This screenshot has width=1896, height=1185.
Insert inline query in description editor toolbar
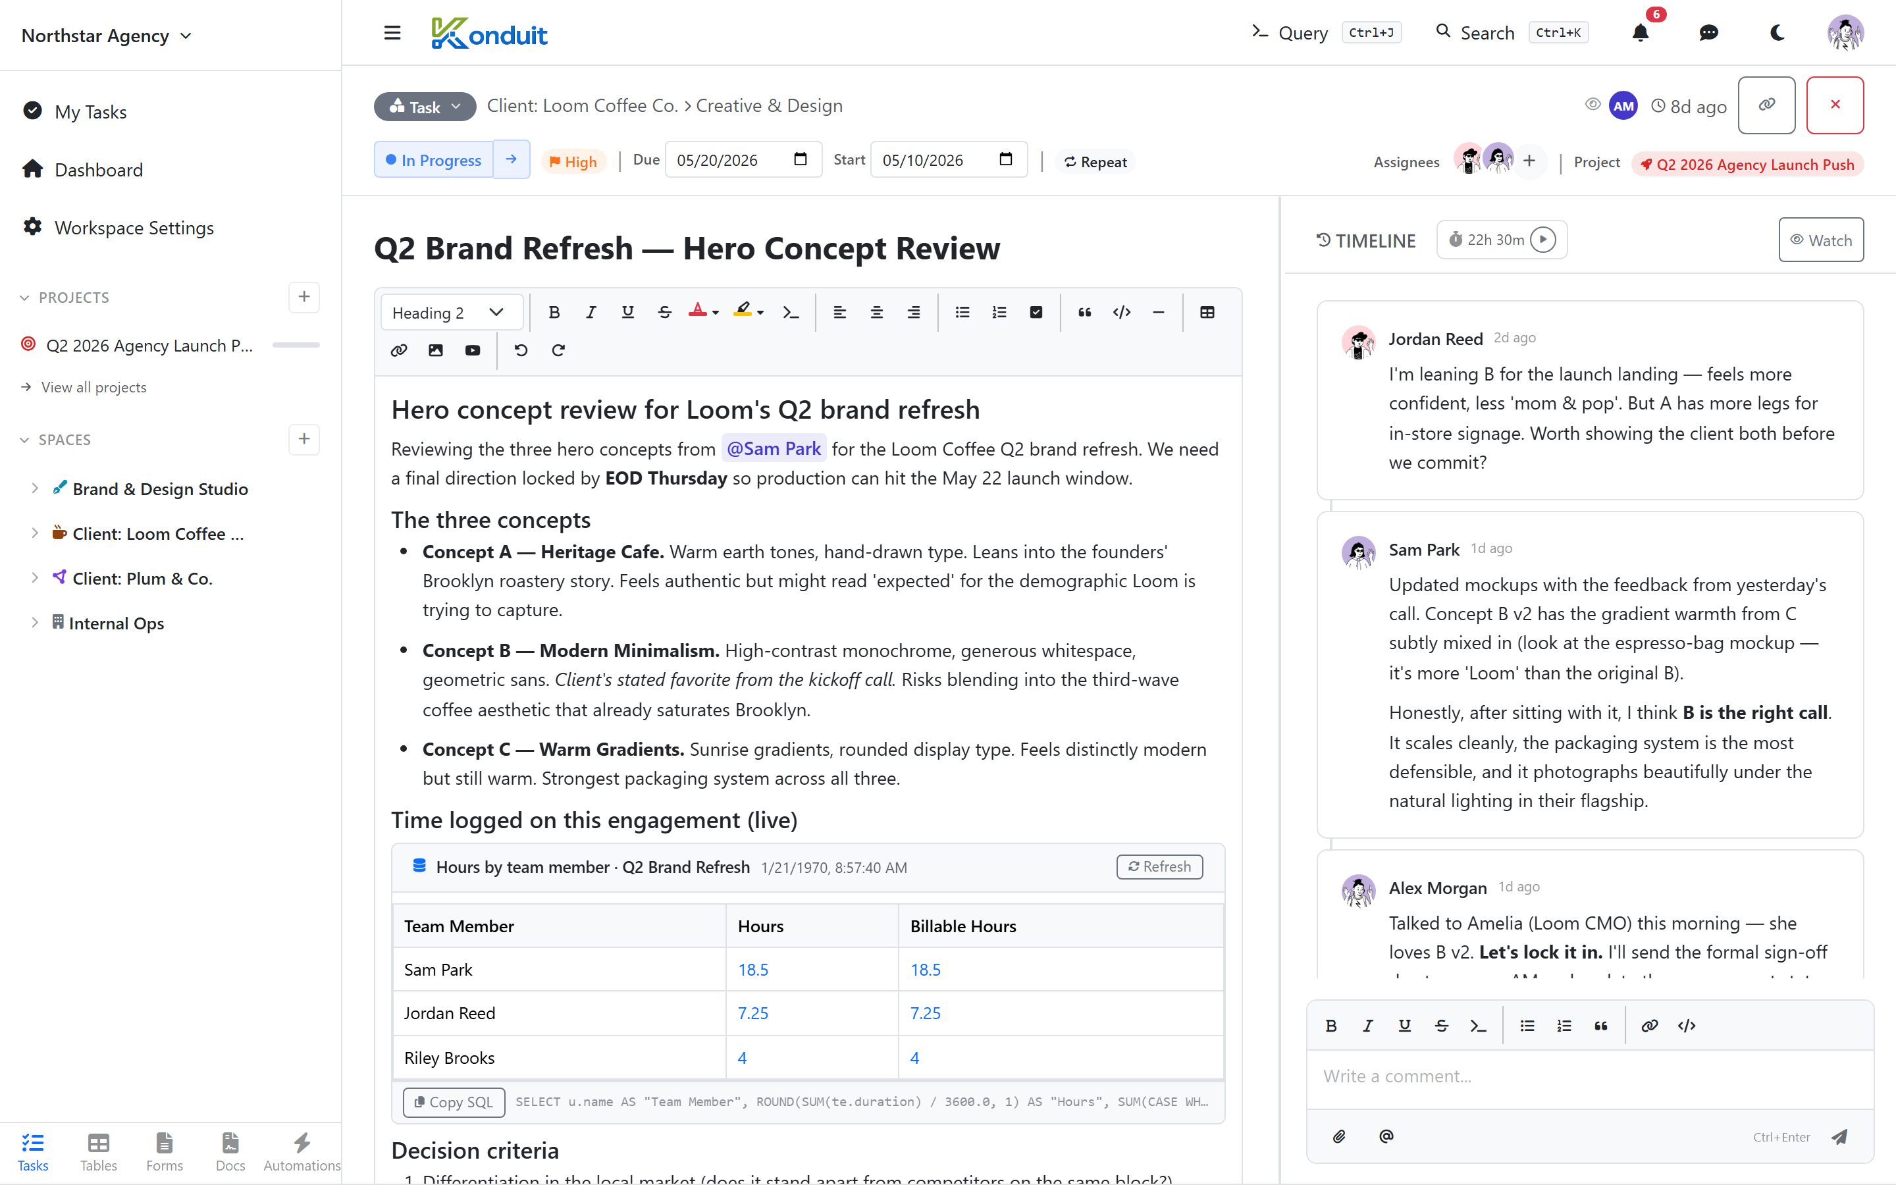(791, 312)
